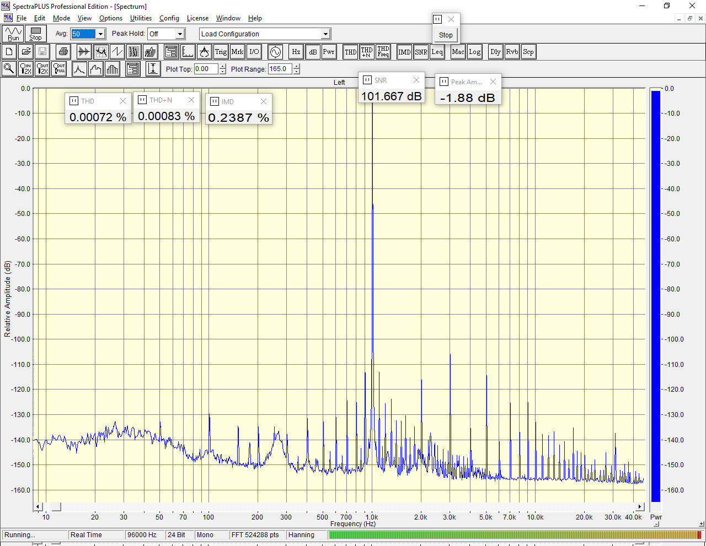Image resolution: width=706 pixels, height=546 pixels.
Task: Click the horizontal frequency scrollbar thumb
Action: tap(56, 507)
